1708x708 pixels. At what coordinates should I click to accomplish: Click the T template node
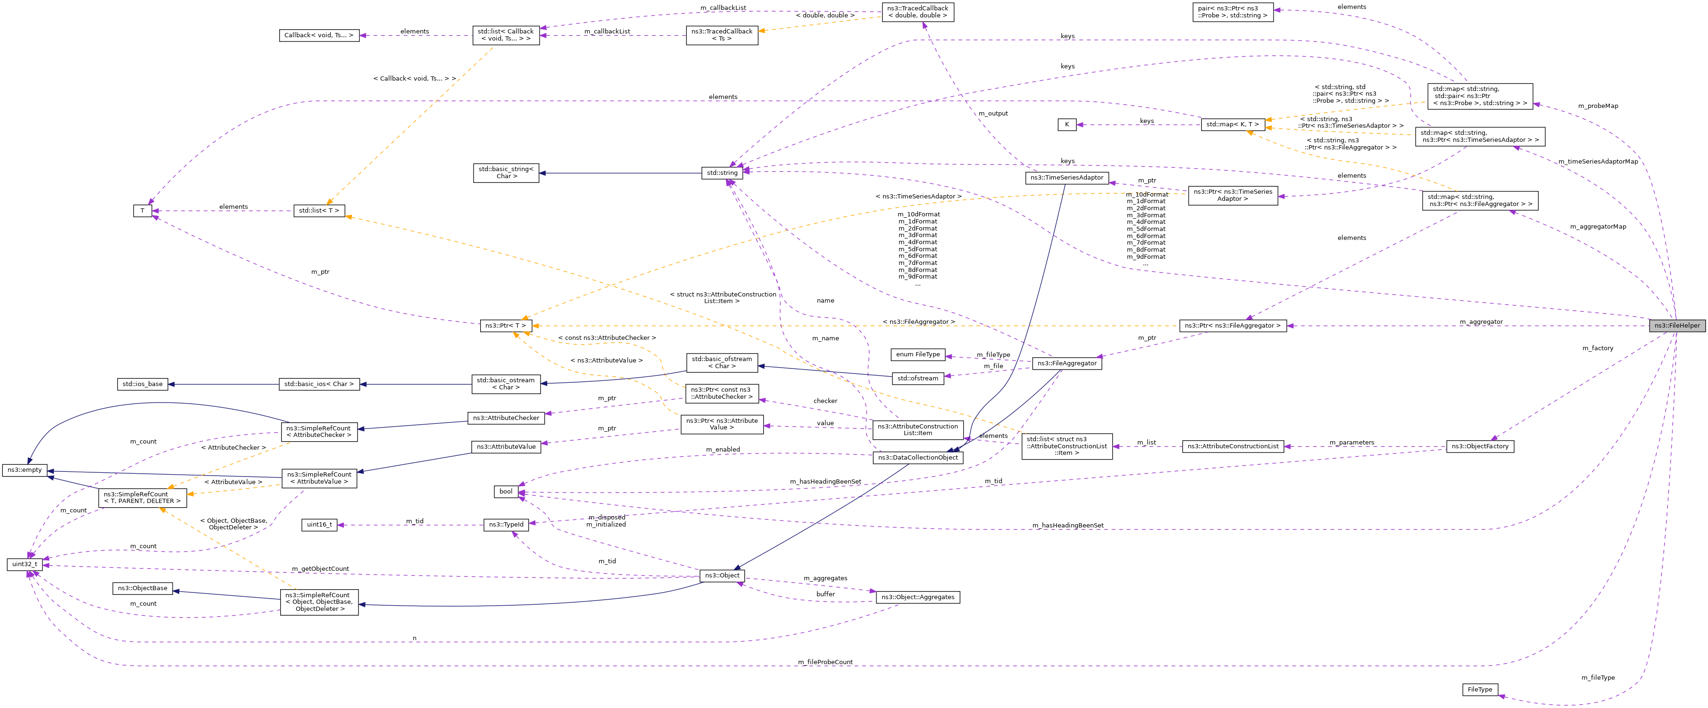click(x=142, y=211)
